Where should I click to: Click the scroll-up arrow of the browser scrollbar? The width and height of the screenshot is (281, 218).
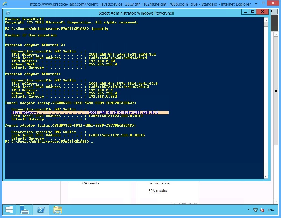(276, 33)
